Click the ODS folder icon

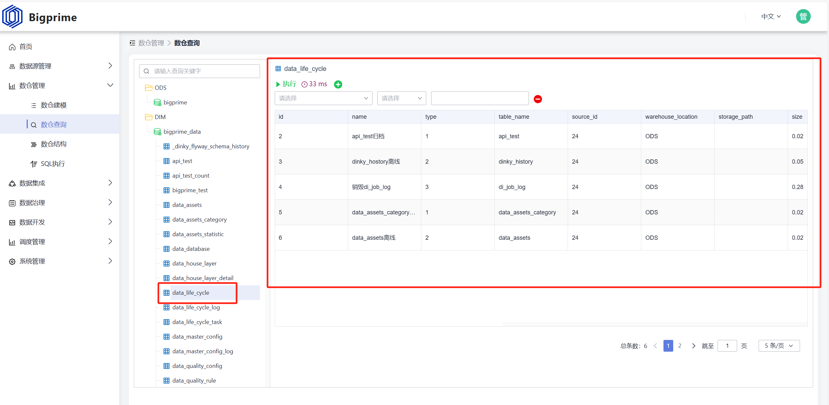tap(149, 88)
